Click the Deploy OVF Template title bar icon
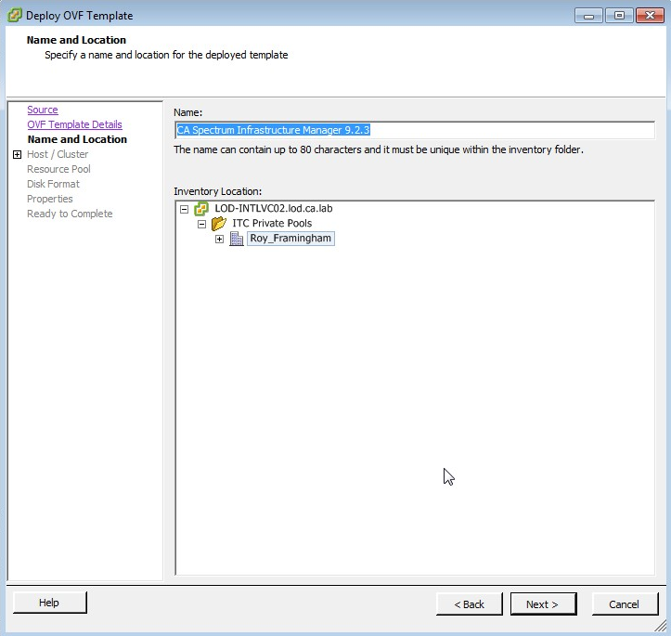The width and height of the screenshot is (671, 636). tap(15, 16)
